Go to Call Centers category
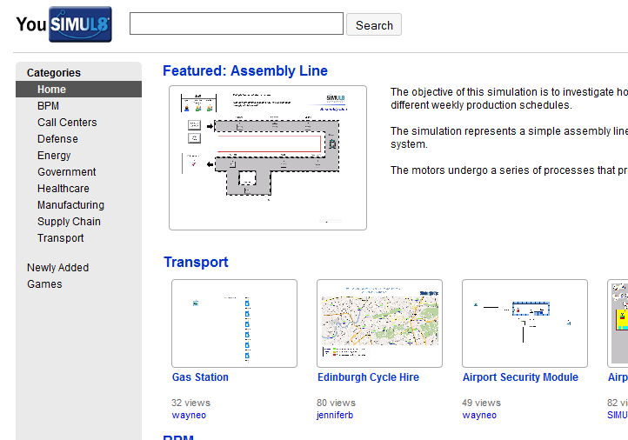This screenshot has height=440, width=628. pyautogui.click(x=67, y=123)
